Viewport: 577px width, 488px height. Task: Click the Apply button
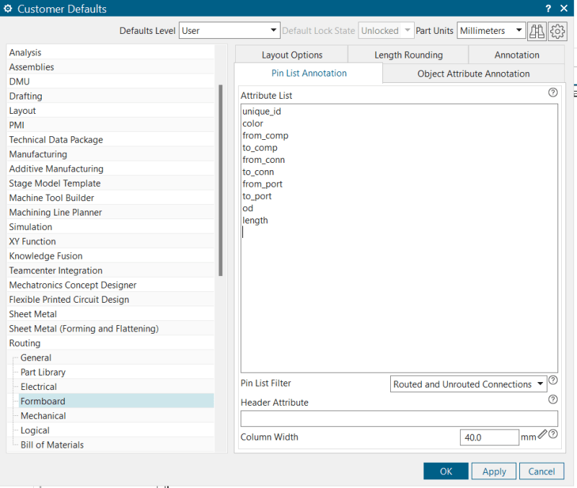[x=493, y=471]
